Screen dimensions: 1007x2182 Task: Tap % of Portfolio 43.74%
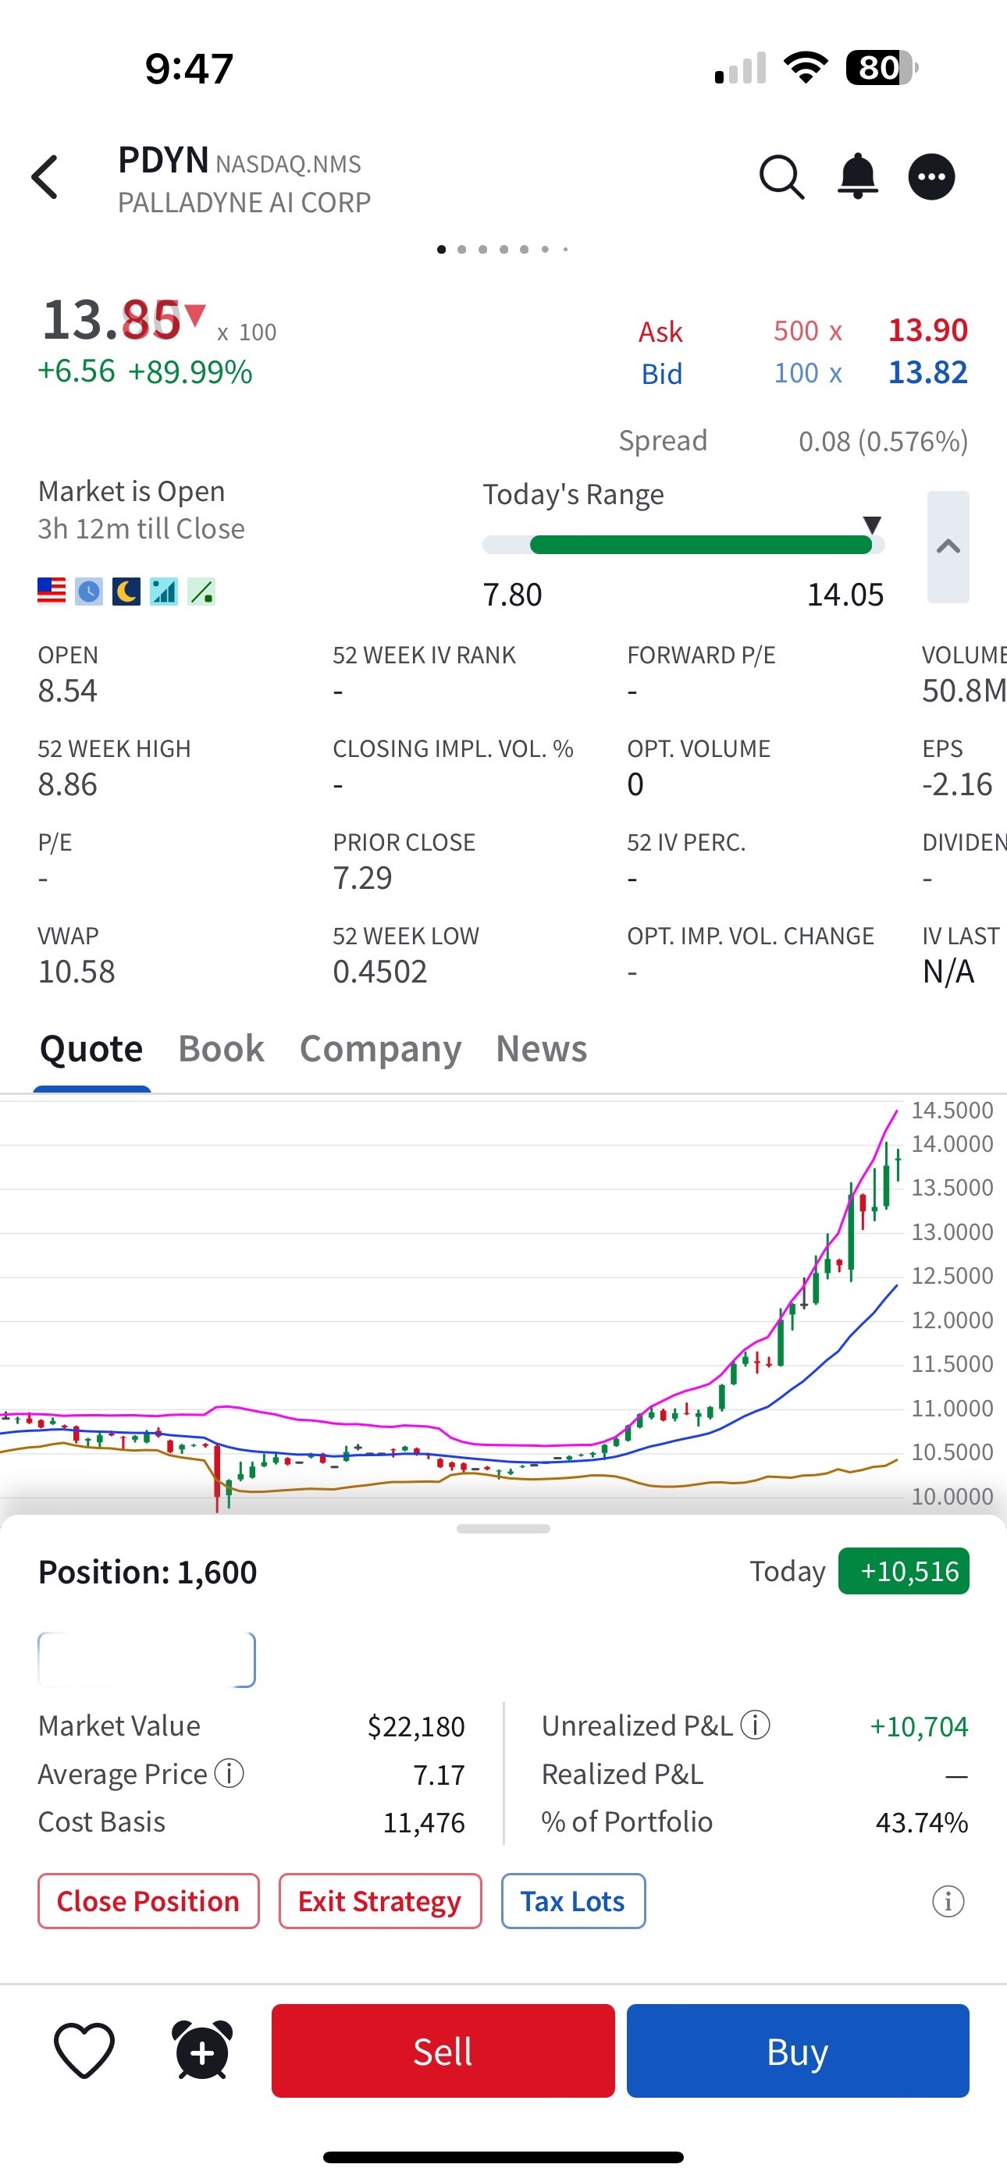pyautogui.click(x=921, y=1822)
